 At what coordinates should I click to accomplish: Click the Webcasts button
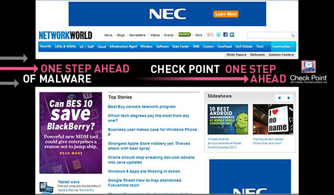(x=257, y=55)
